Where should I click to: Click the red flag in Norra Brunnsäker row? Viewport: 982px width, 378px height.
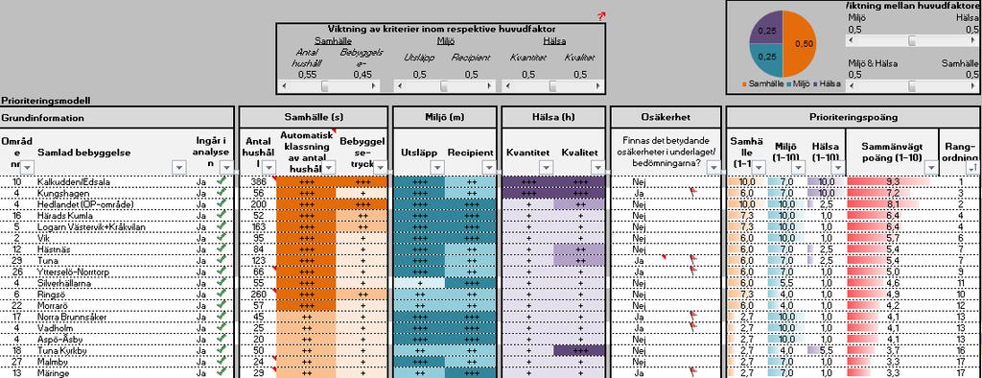(x=692, y=317)
